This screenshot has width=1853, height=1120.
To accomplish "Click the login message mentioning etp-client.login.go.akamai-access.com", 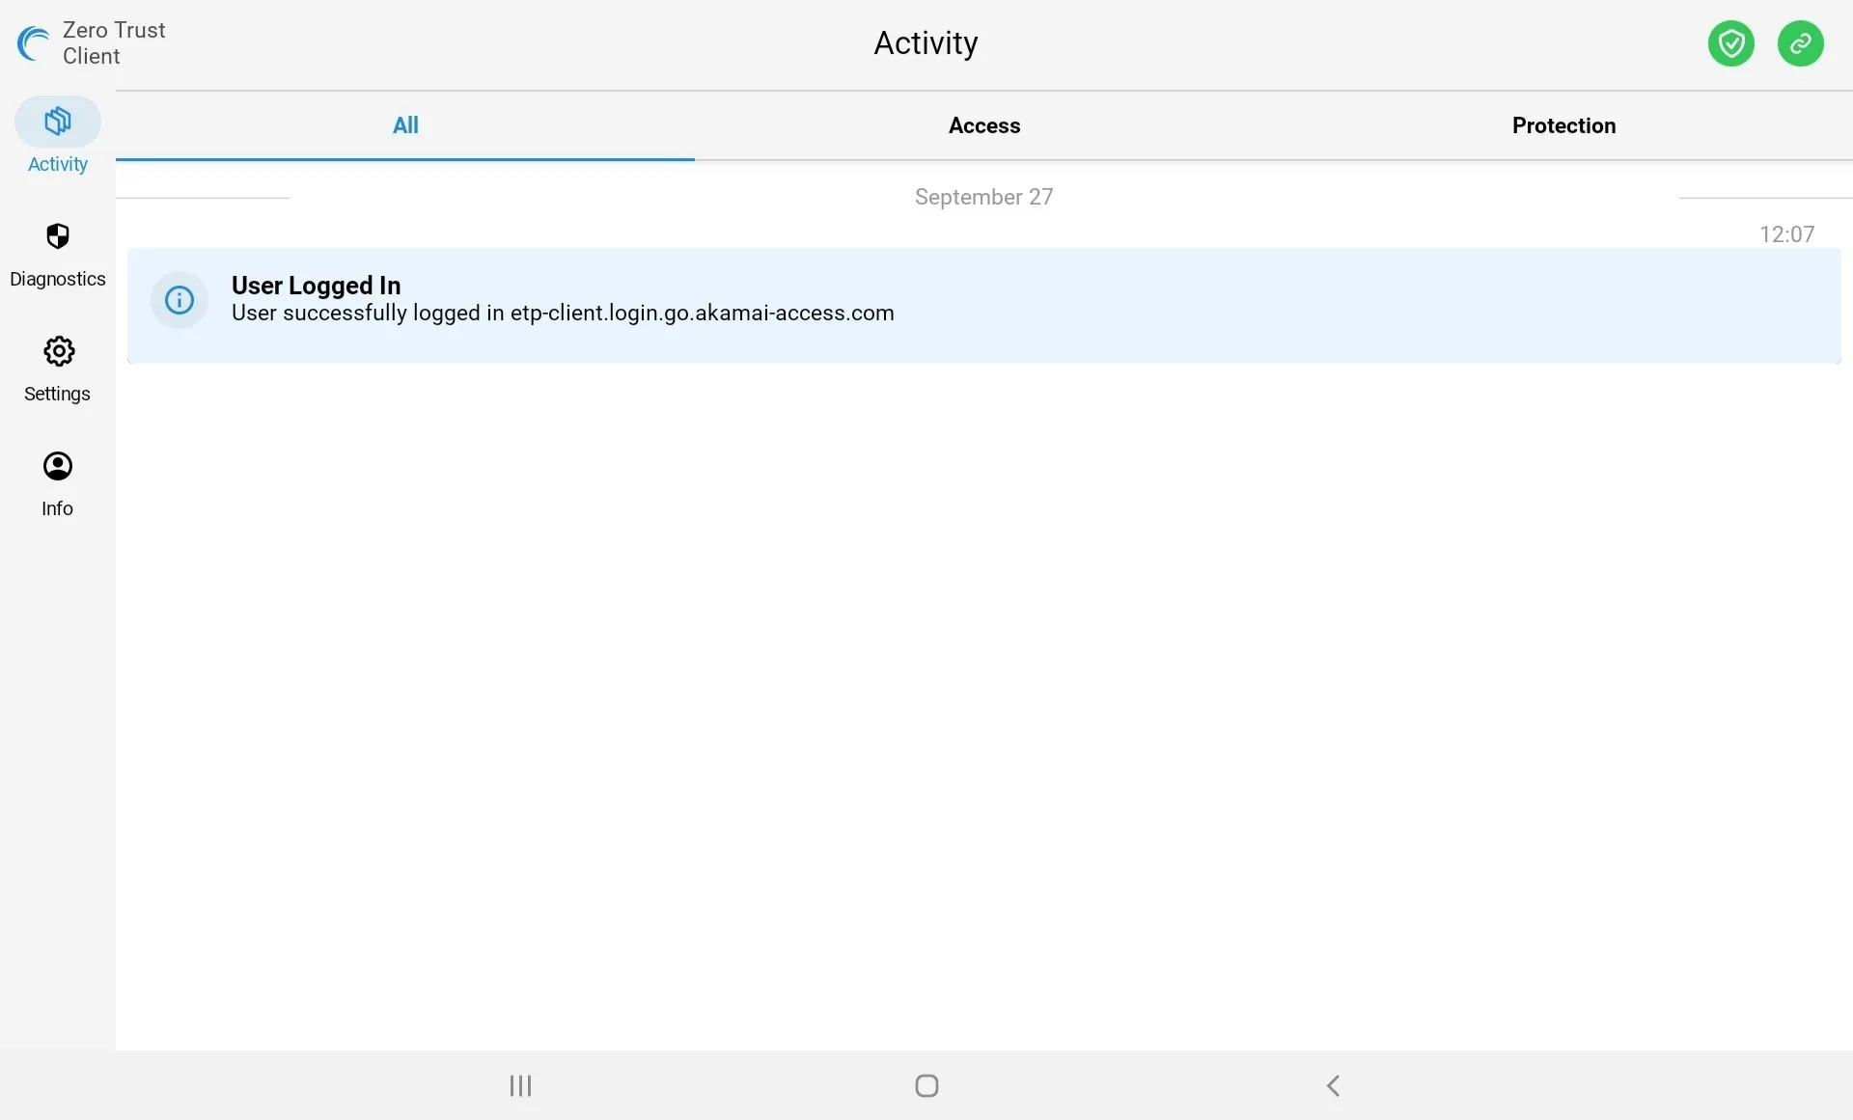I will [x=563, y=314].
